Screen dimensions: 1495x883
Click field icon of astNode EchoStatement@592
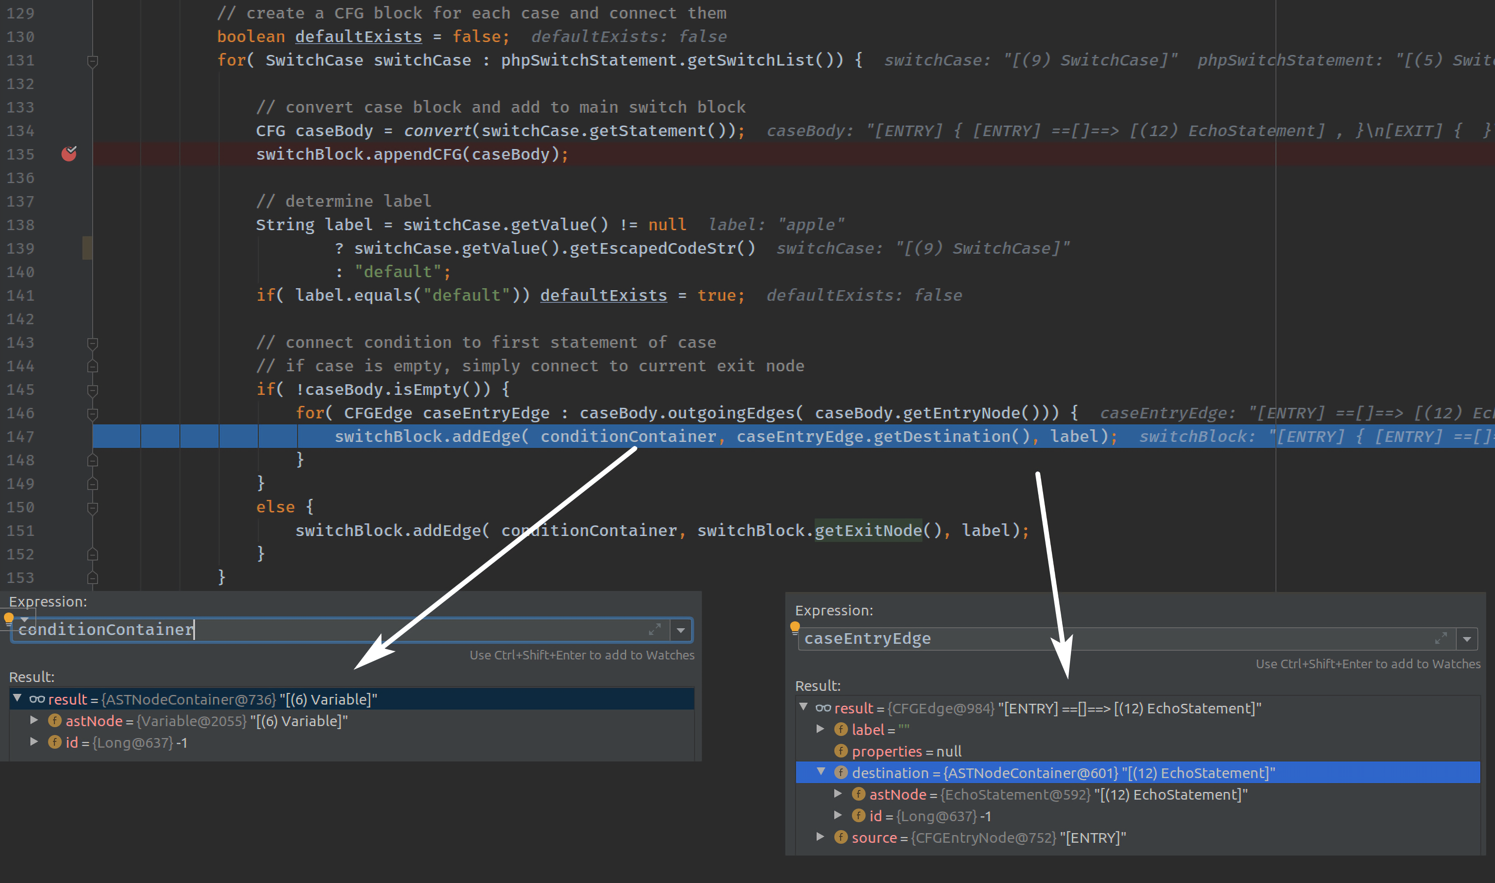858,794
